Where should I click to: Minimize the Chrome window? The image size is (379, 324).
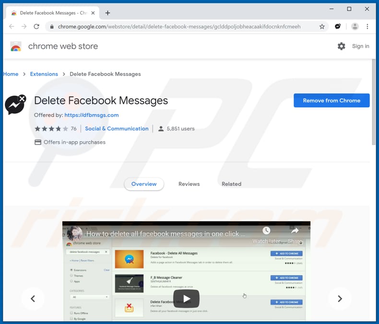pyautogui.click(x=332, y=9)
